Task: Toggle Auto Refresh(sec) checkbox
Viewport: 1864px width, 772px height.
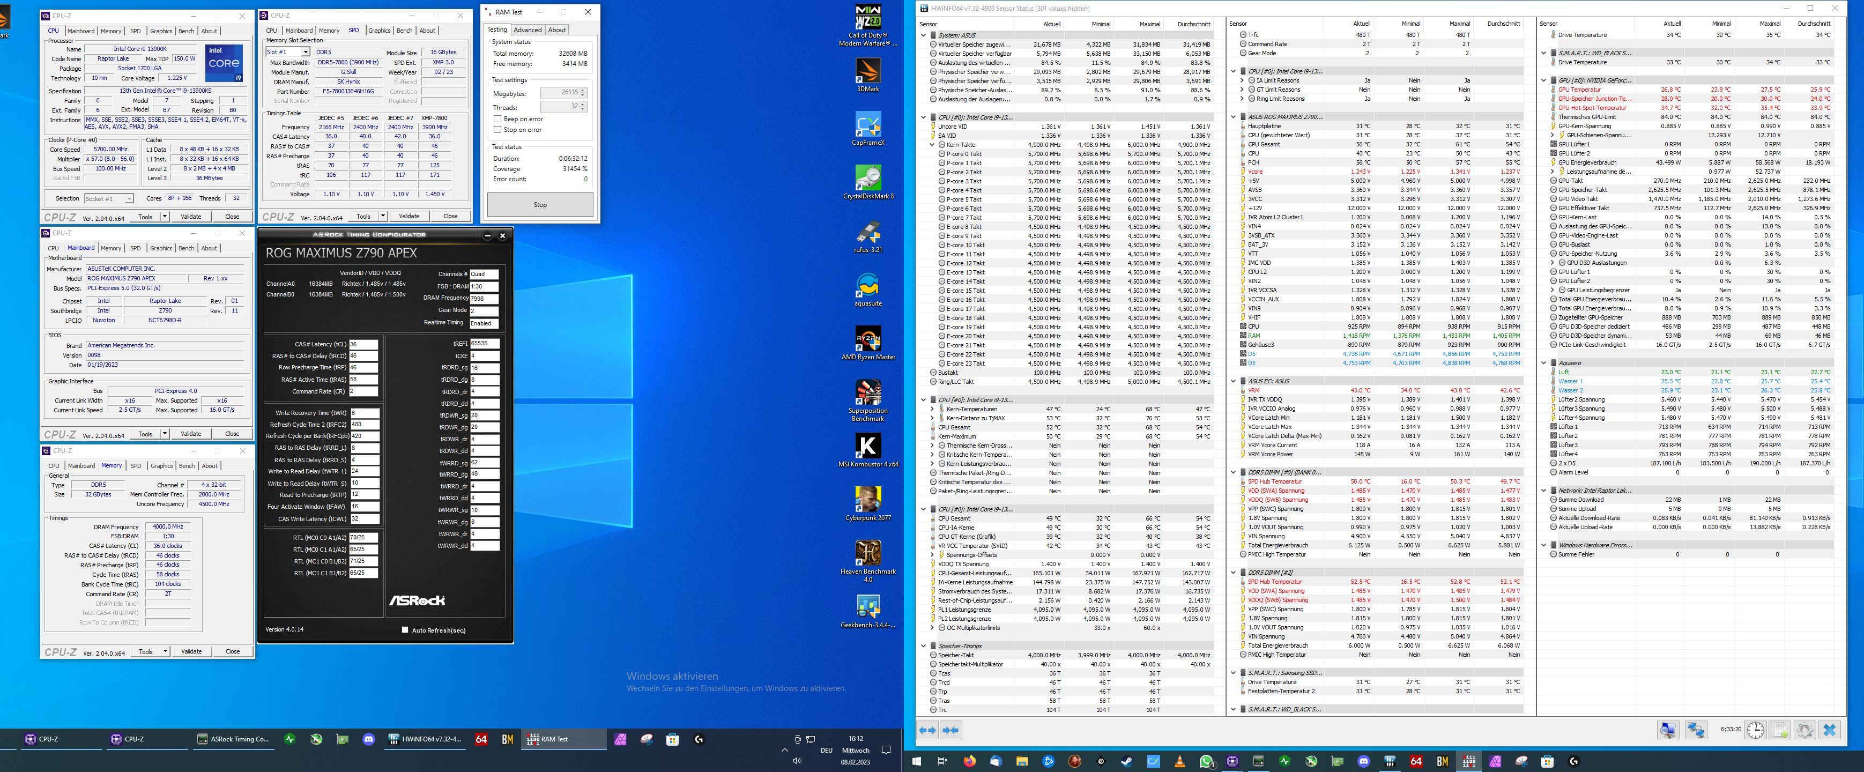Action: point(405,629)
